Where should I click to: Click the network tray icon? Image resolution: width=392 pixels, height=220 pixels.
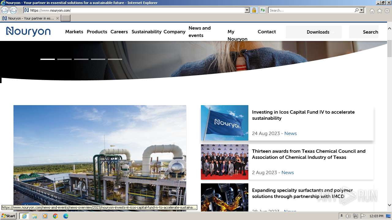(356, 216)
